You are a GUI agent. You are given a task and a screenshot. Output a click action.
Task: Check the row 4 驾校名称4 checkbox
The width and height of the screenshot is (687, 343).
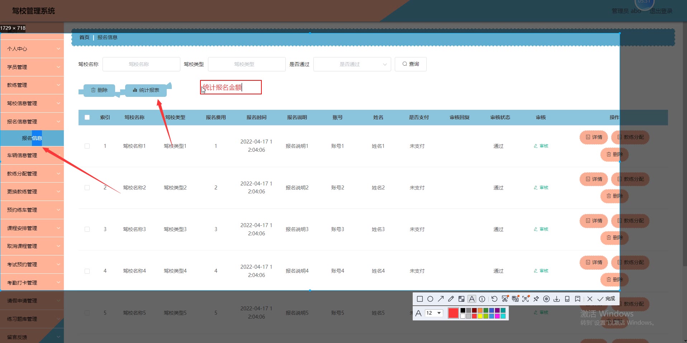[x=87, y=271]
